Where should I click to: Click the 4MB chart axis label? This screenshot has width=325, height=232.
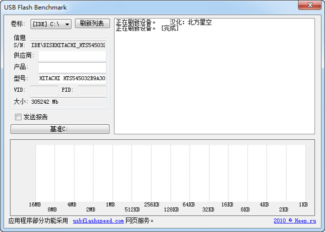[x=71, y=204]
